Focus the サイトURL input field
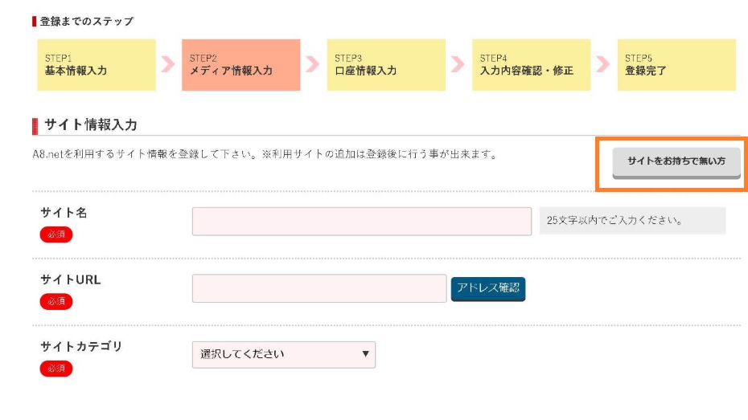The height and width of the screenshot is (420, 748). pyautogui.click(x=319, y=288)
